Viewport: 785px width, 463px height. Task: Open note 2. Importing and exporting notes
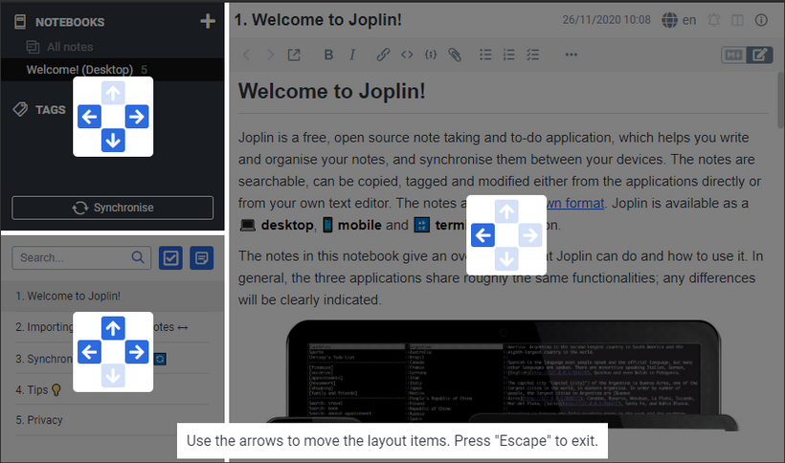point(113,327)
